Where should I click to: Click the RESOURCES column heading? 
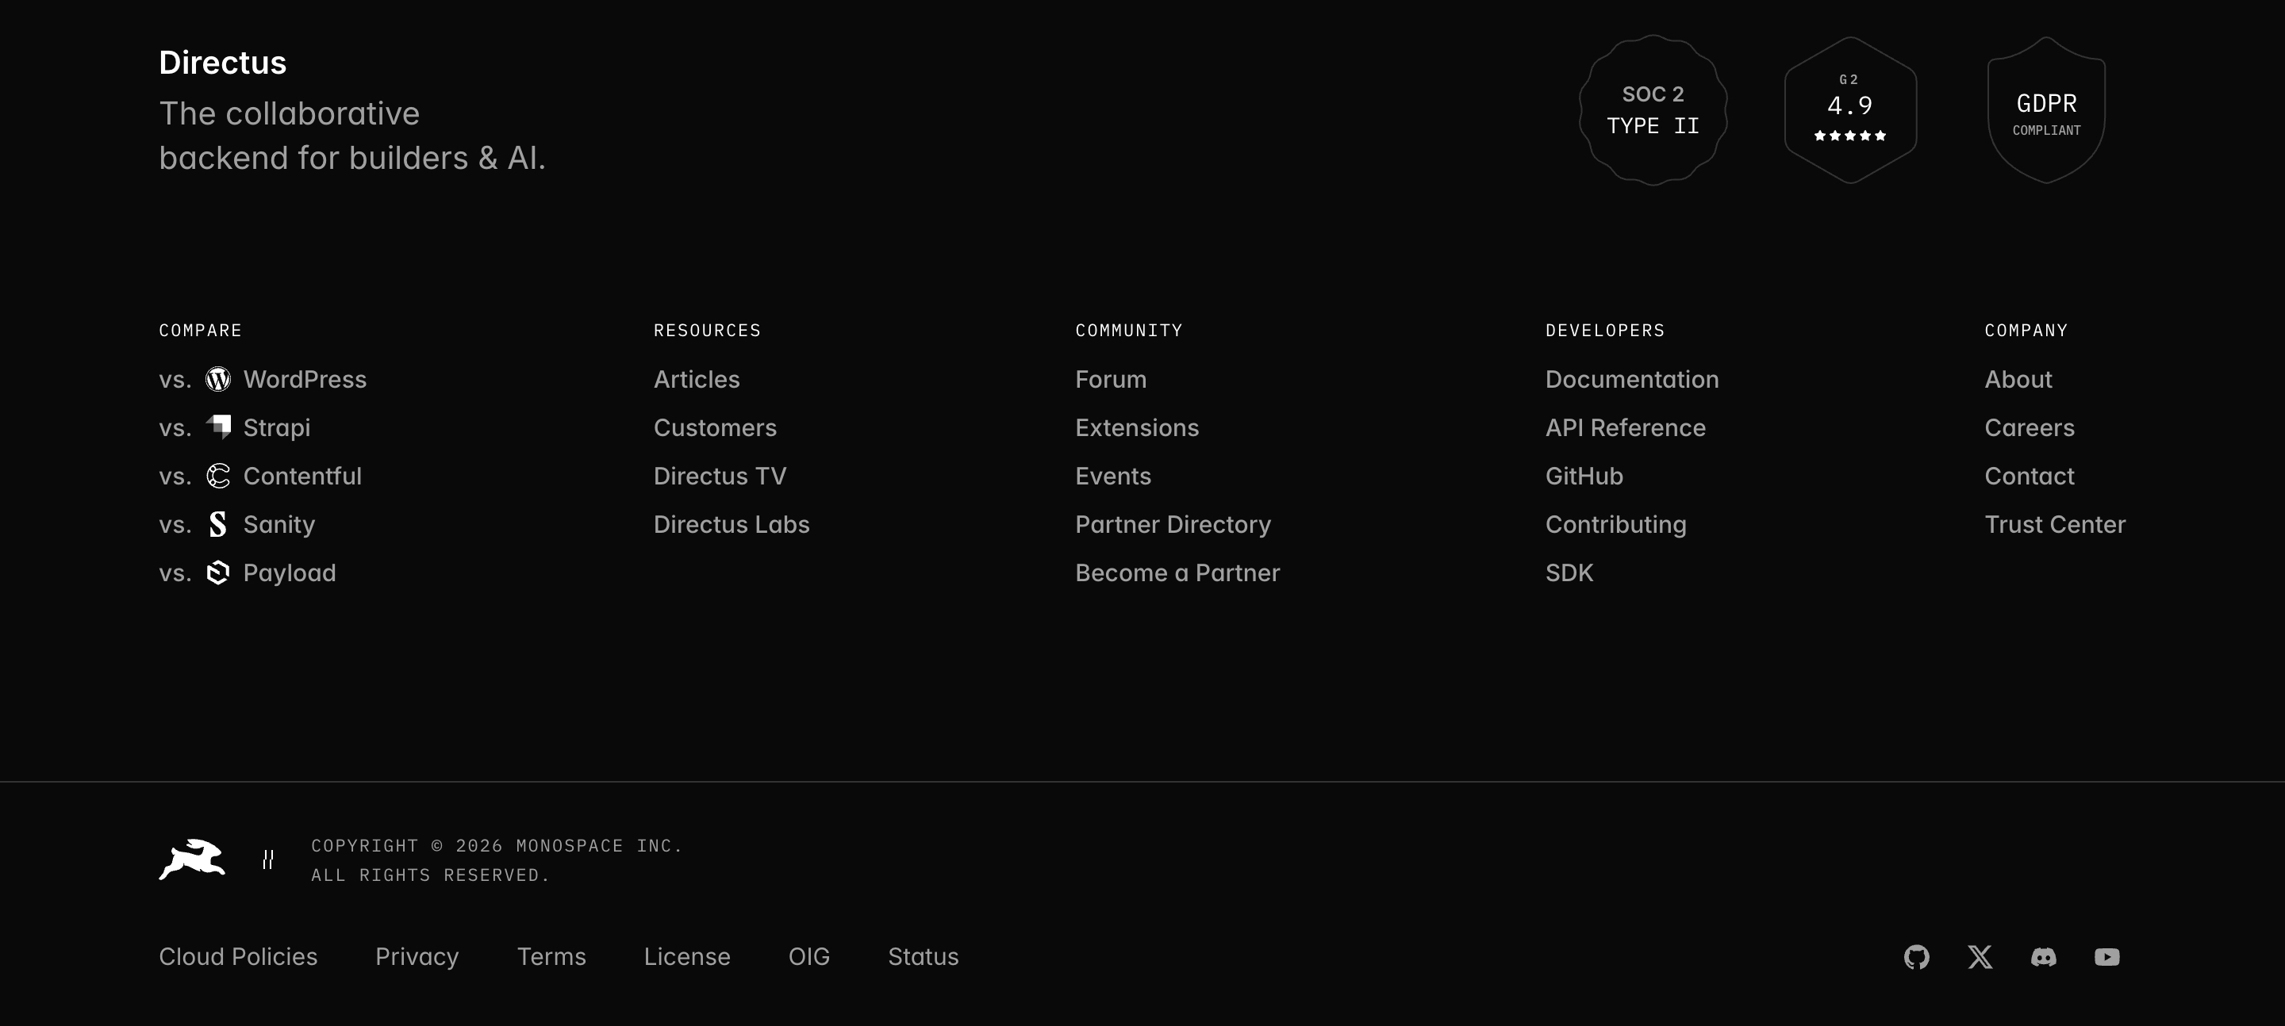pyautogui.click(x=707, y=330)
